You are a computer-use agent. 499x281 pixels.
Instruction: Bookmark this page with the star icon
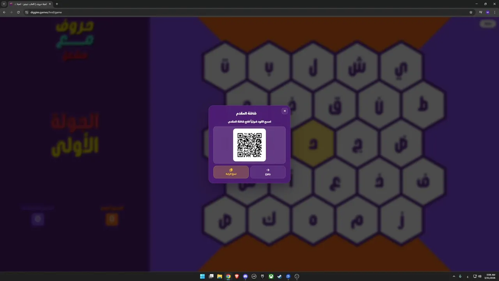[x=471, y=12]
